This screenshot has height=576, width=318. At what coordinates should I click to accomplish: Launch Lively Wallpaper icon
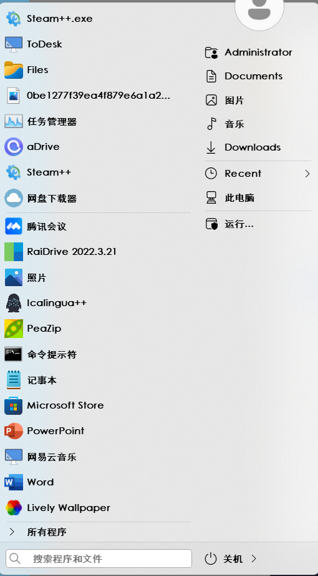pyautogui.click(x=14, y=508)
